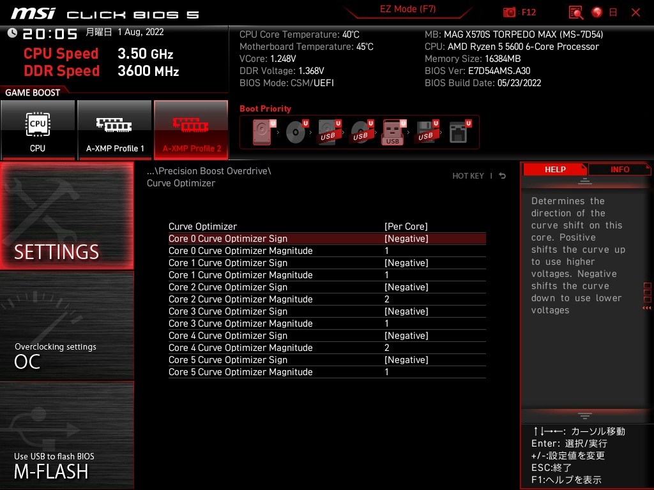This screenshot has height=490, width=654.
Task: Click the MB MAG X570S TORPEDO MAX line
Action: (x=514, y=34)
